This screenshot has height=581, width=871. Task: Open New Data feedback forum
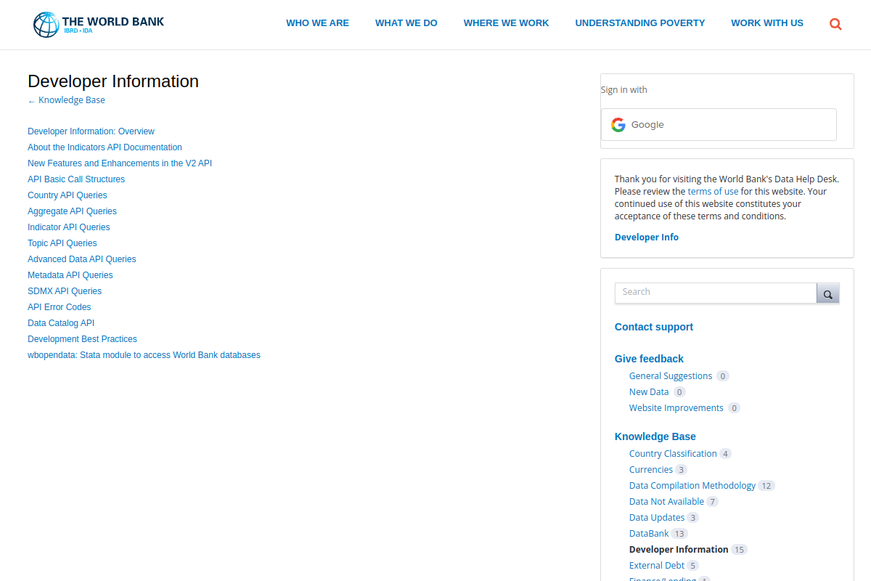pos(649,392)
